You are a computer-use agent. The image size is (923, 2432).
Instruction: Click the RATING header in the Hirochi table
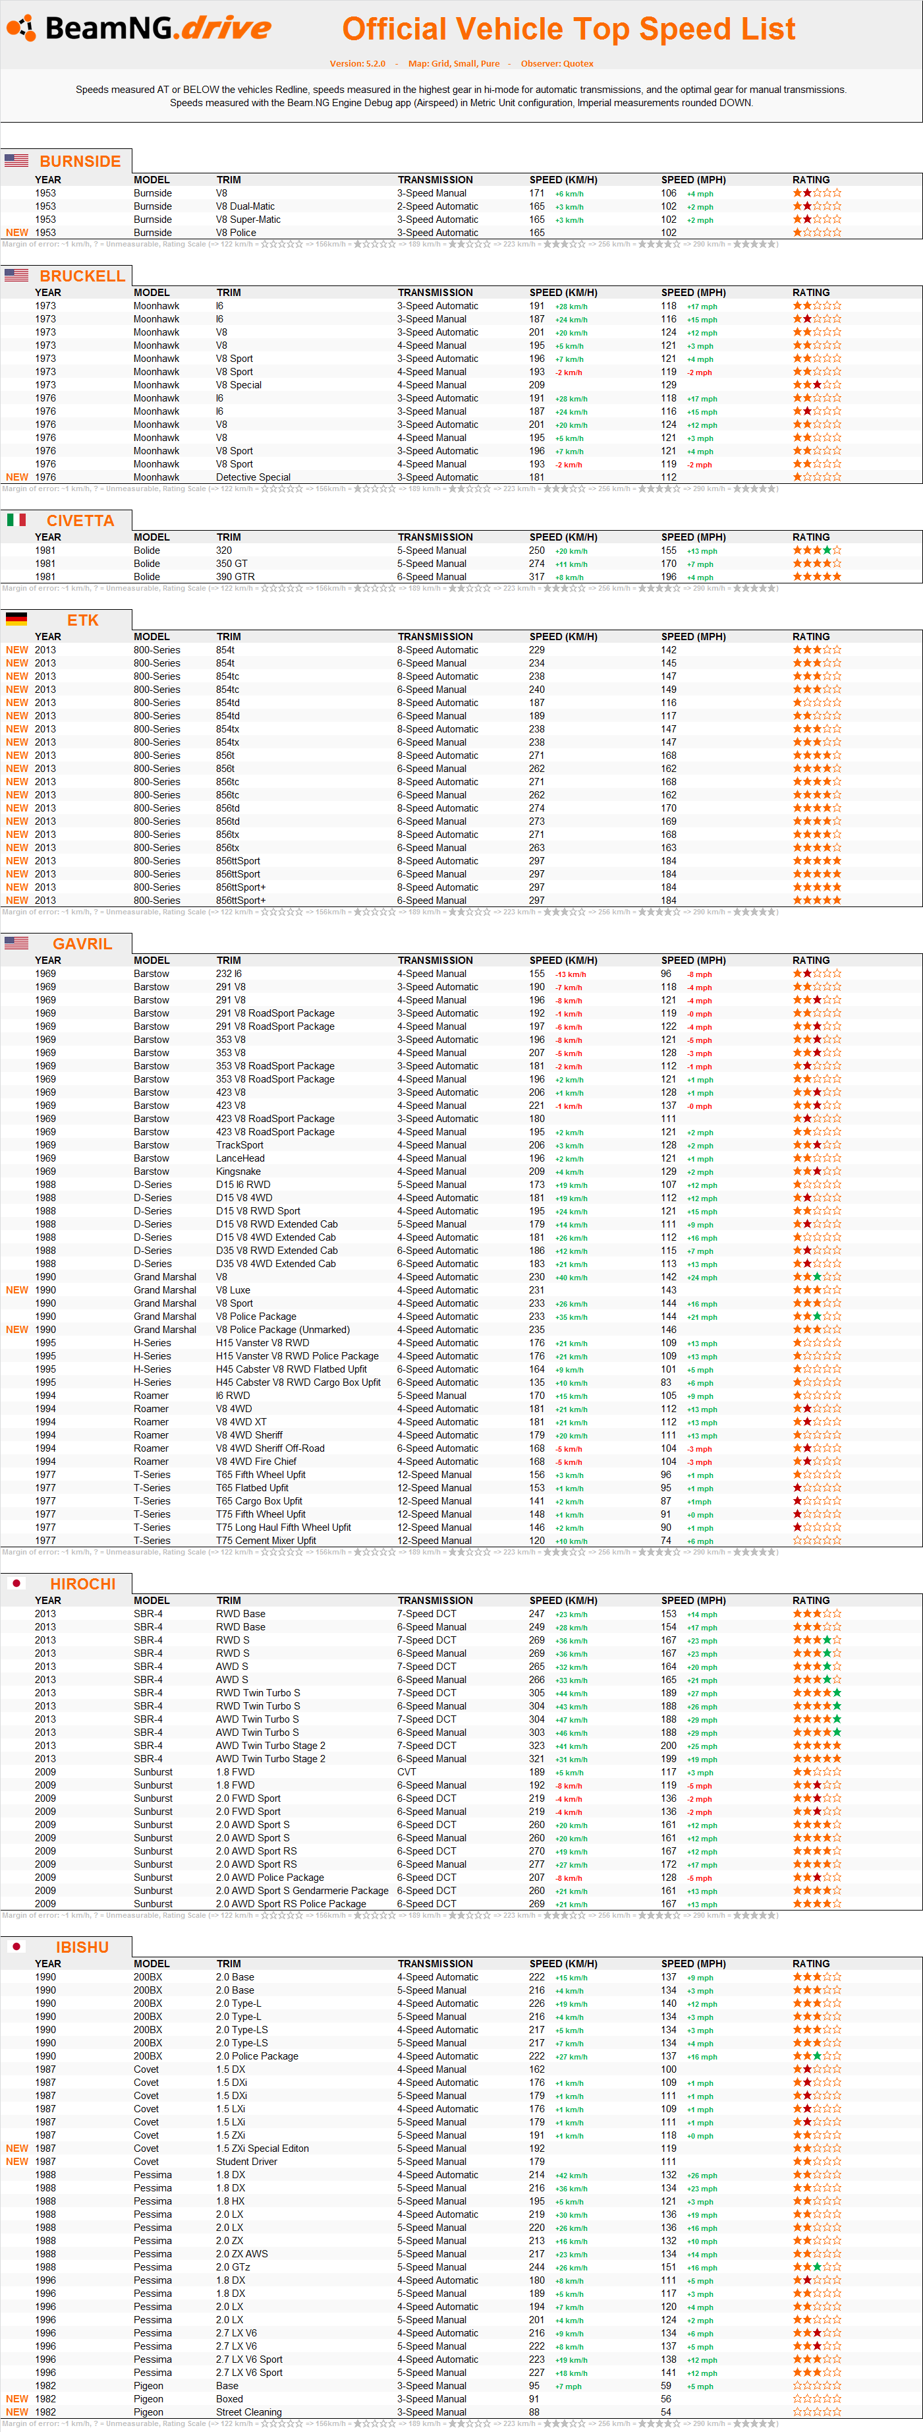[811, 1600]
